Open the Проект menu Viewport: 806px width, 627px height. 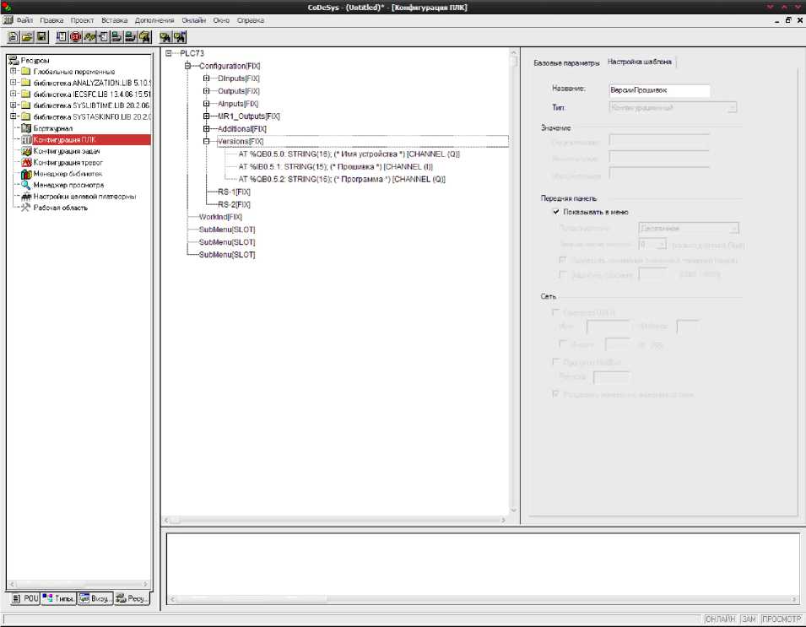(x=82, y=19)
